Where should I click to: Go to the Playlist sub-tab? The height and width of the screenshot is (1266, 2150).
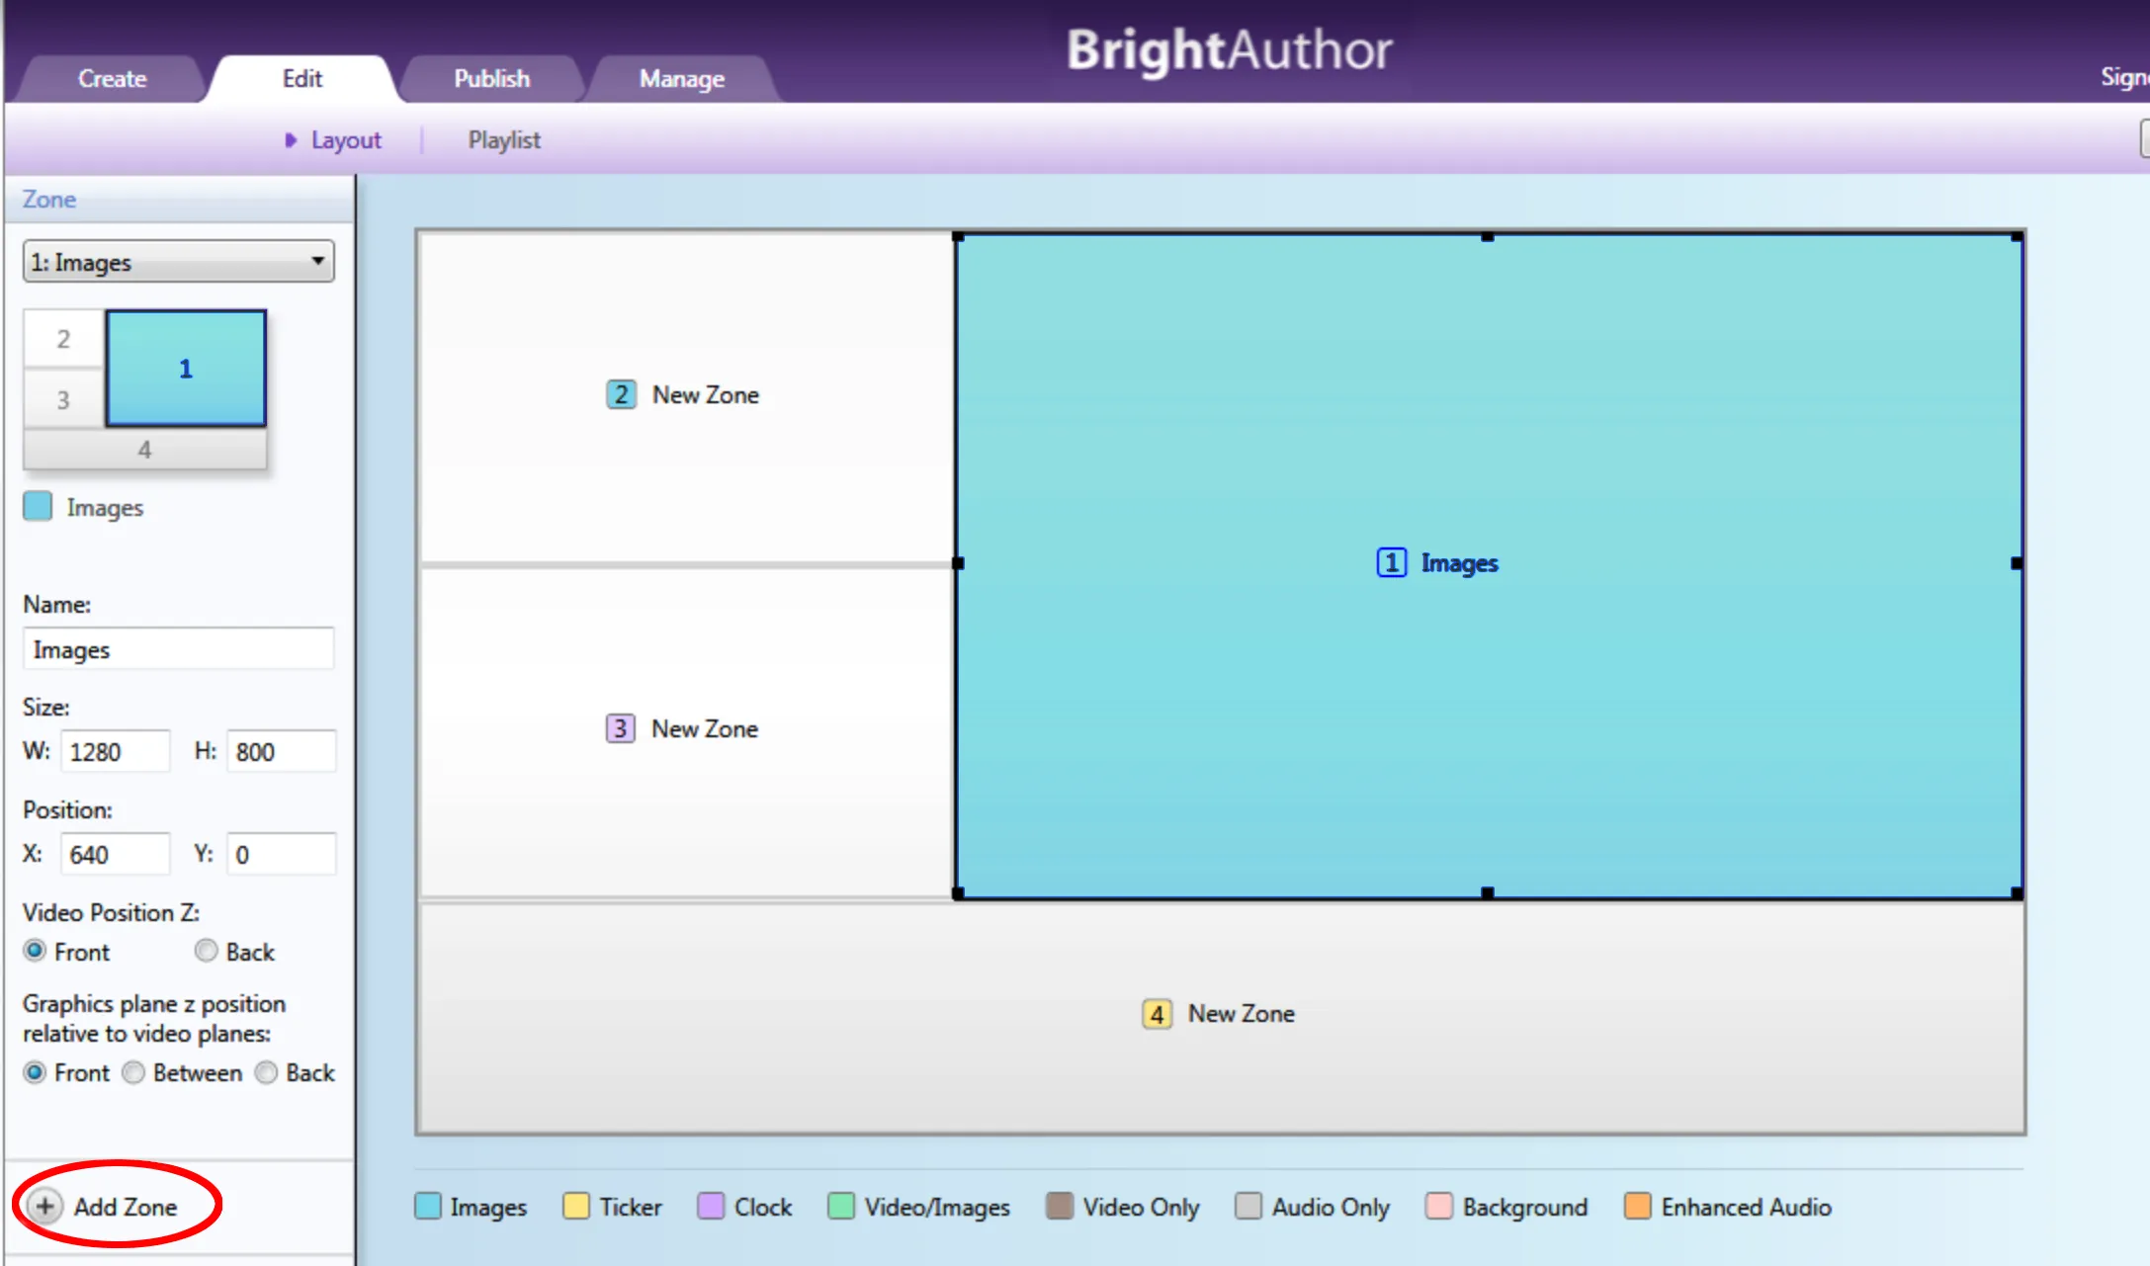[x=504, y=140]
